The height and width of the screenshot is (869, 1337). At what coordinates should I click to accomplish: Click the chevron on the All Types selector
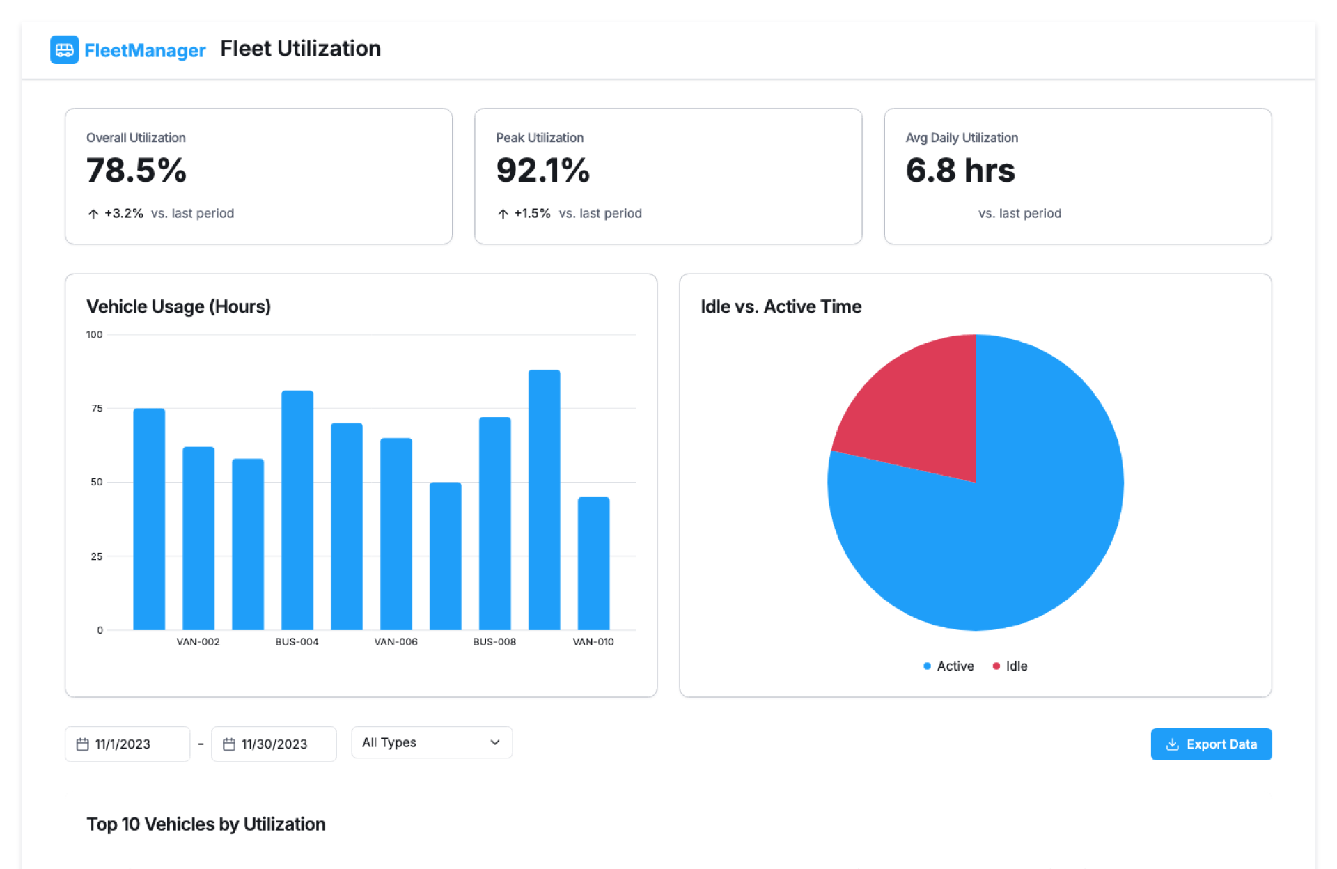[x=495, y=742]
